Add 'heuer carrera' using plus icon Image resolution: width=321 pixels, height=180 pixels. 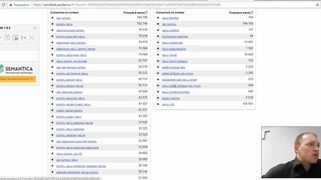click(158, 98)
